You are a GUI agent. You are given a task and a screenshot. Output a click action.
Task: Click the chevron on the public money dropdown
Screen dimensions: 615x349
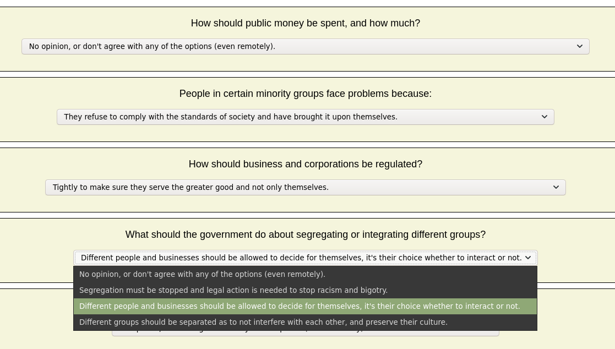(x=579, y=47)
